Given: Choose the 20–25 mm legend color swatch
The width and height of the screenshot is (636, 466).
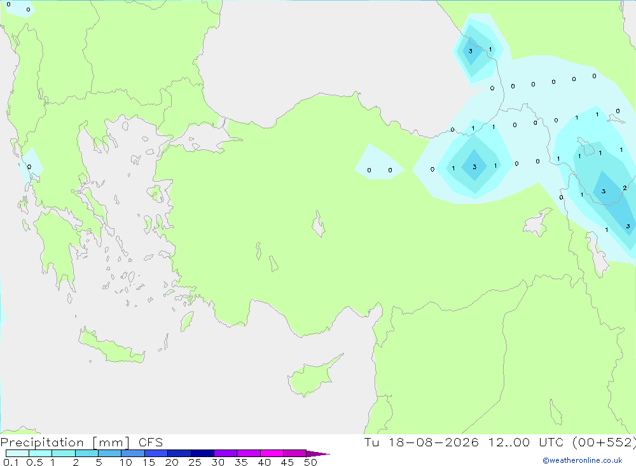Looking at the screenshot, I should point(179,453).
